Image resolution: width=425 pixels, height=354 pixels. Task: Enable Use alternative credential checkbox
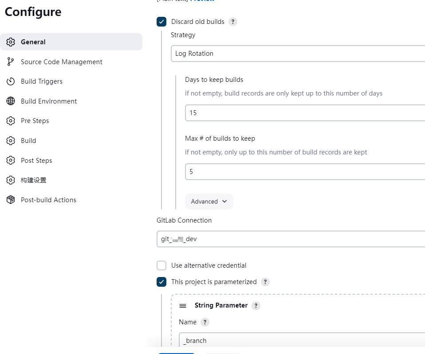tap(161, 265)
